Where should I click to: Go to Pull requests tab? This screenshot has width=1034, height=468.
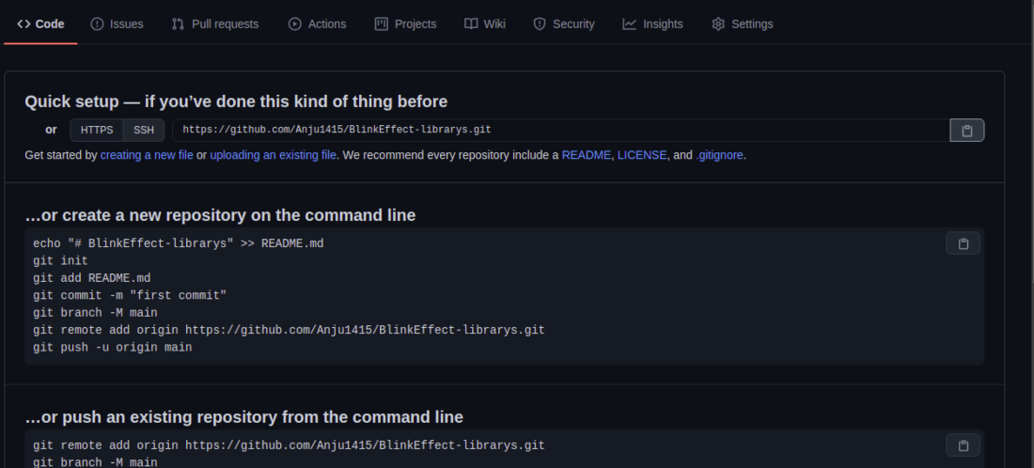pos(214,23)
